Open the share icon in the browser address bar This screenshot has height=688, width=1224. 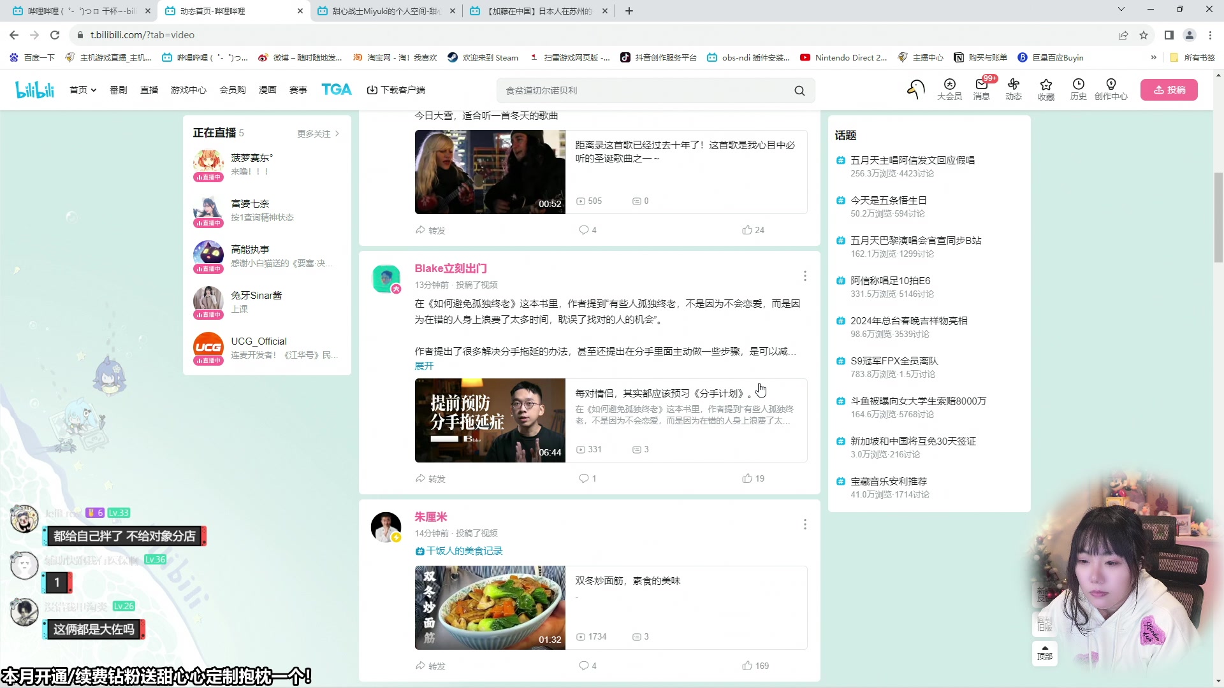point(1123,35)
